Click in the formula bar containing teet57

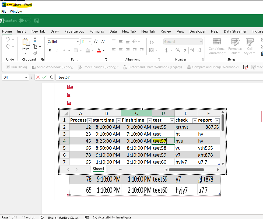pos(159,77)
